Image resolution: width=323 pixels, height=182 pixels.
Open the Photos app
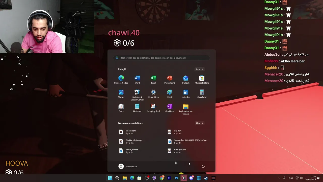pyautogui.click(x=121, y=94)
